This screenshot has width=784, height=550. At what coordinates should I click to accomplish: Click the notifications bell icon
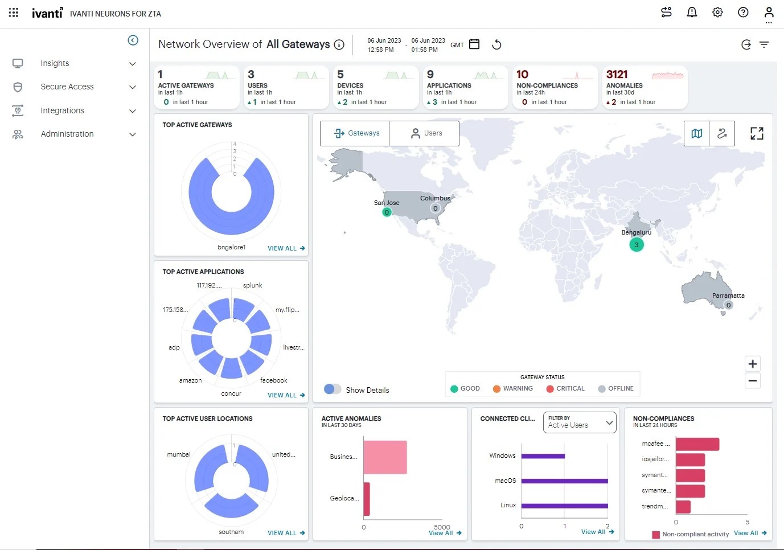pos(692,13)
